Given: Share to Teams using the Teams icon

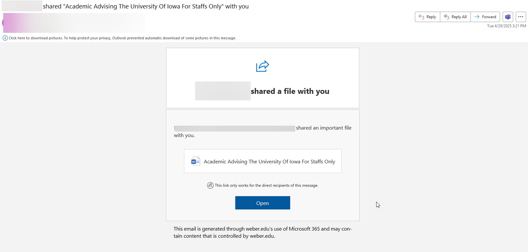Looking at the screenshot, I should pos(508,17).
